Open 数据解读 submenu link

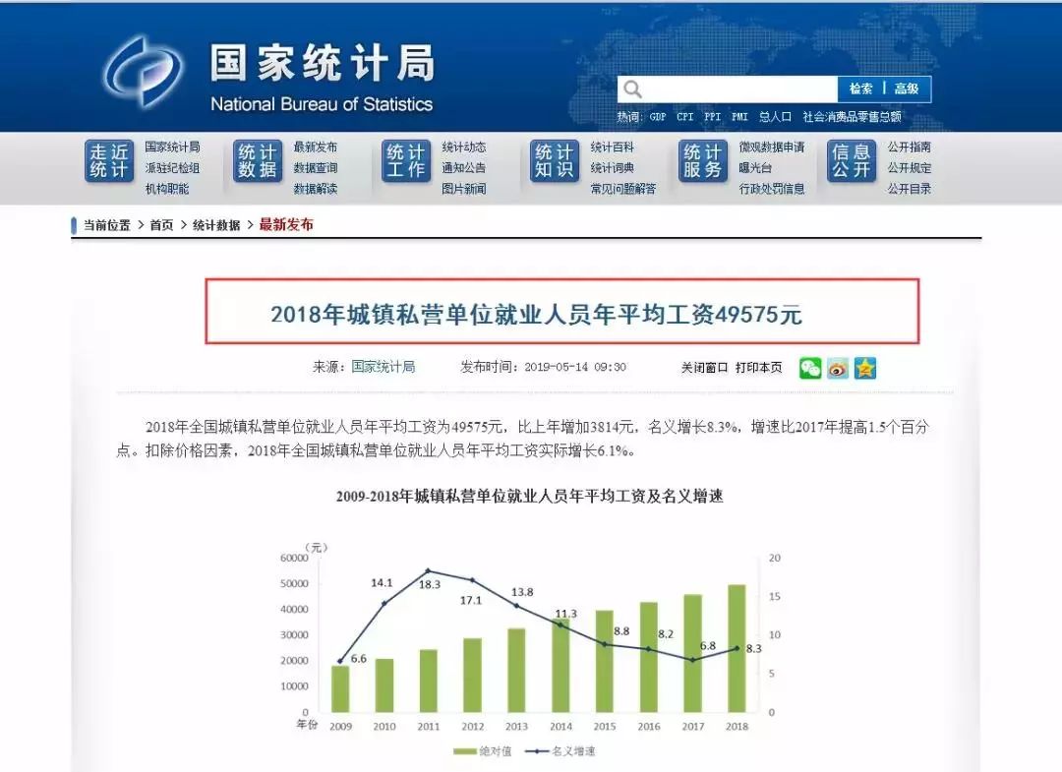315,189
